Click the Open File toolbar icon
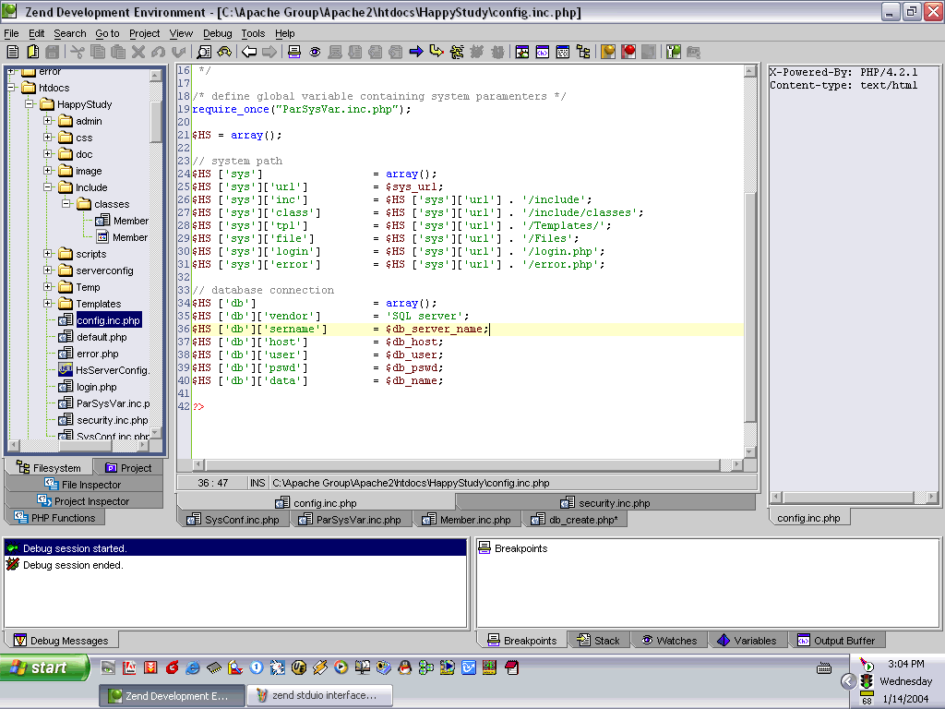This screenshot has width=945, height=709. pyautogui.click(x=32, y=52)
